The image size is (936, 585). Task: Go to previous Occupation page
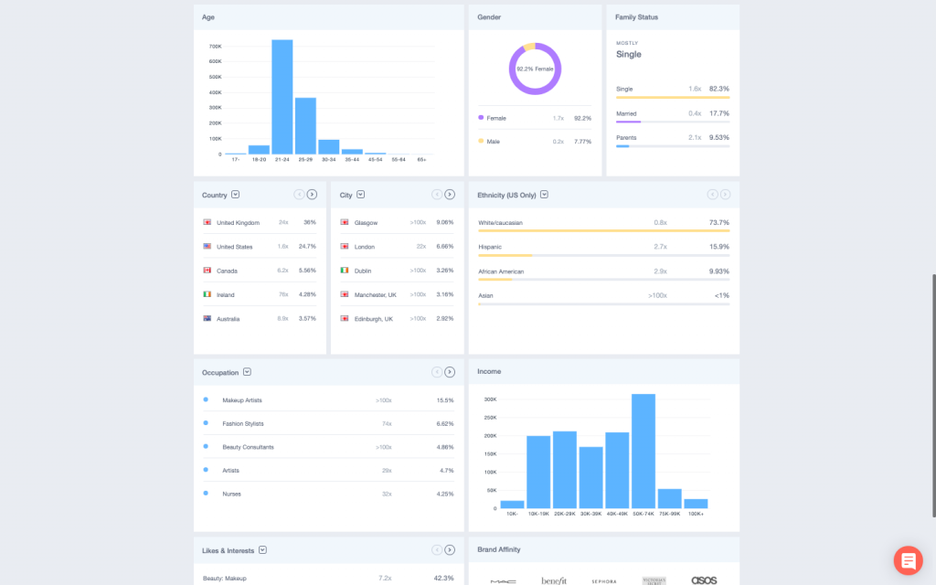click(437, 372)
